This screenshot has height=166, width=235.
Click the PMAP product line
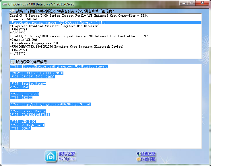(x=19, y=87)
